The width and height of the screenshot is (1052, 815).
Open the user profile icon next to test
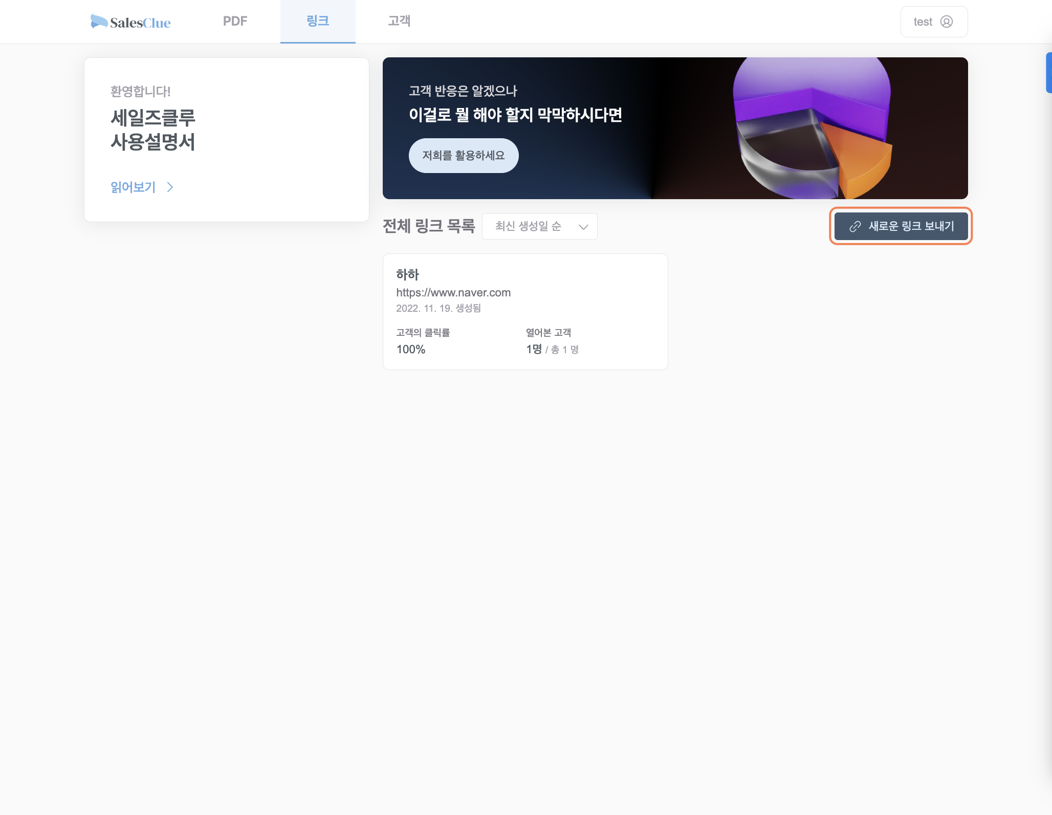click(947, 22)
